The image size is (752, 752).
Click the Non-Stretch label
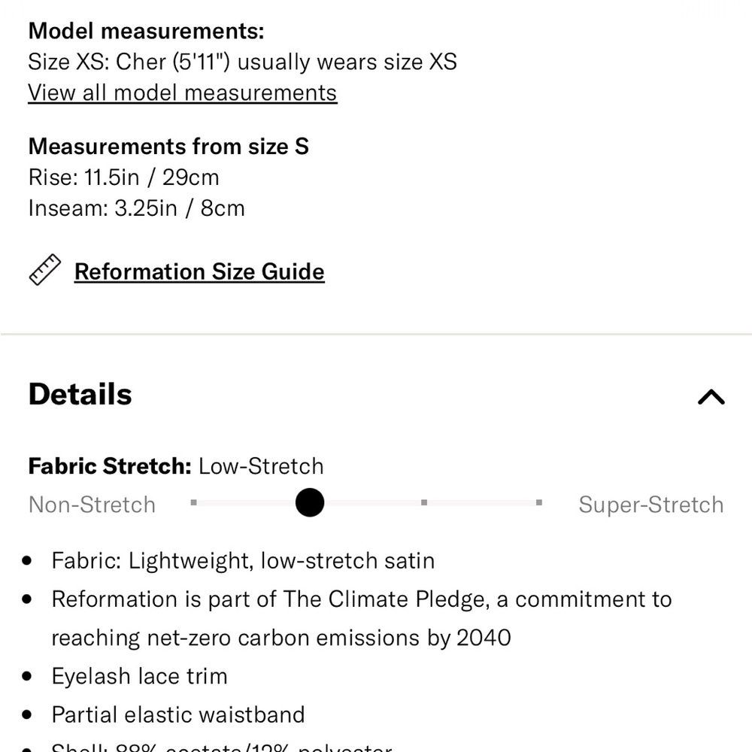pyautogui.click(x=92, y=505)
